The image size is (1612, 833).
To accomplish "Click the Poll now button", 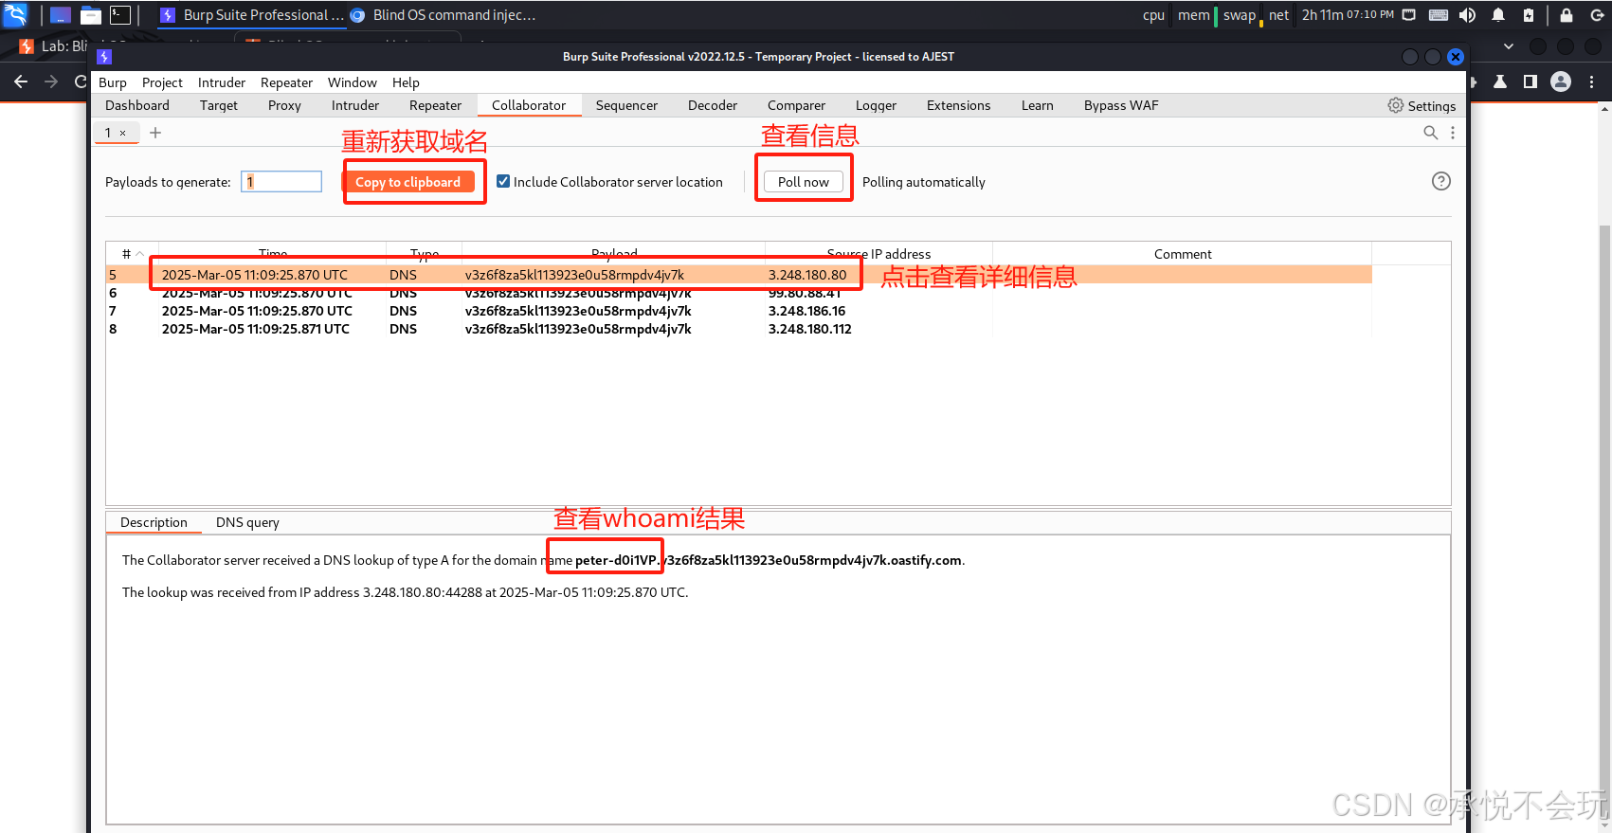I will [x=804, y=182].
